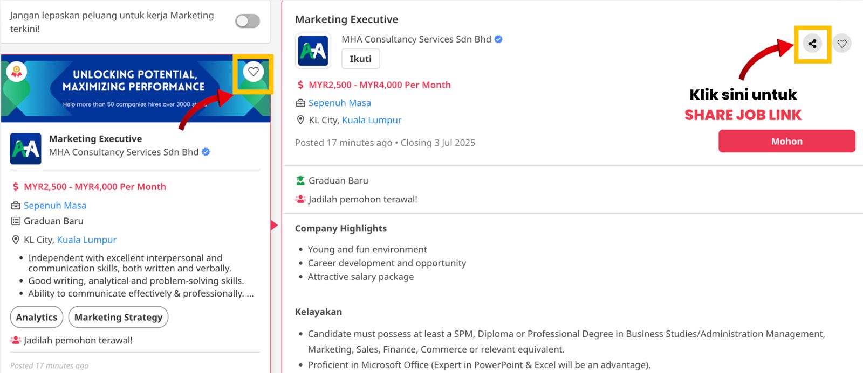Image resolution: width=863 pixels, height=373 pixels.
Task: Click MHA Consultancy Services name in detail
Action: 416,39
